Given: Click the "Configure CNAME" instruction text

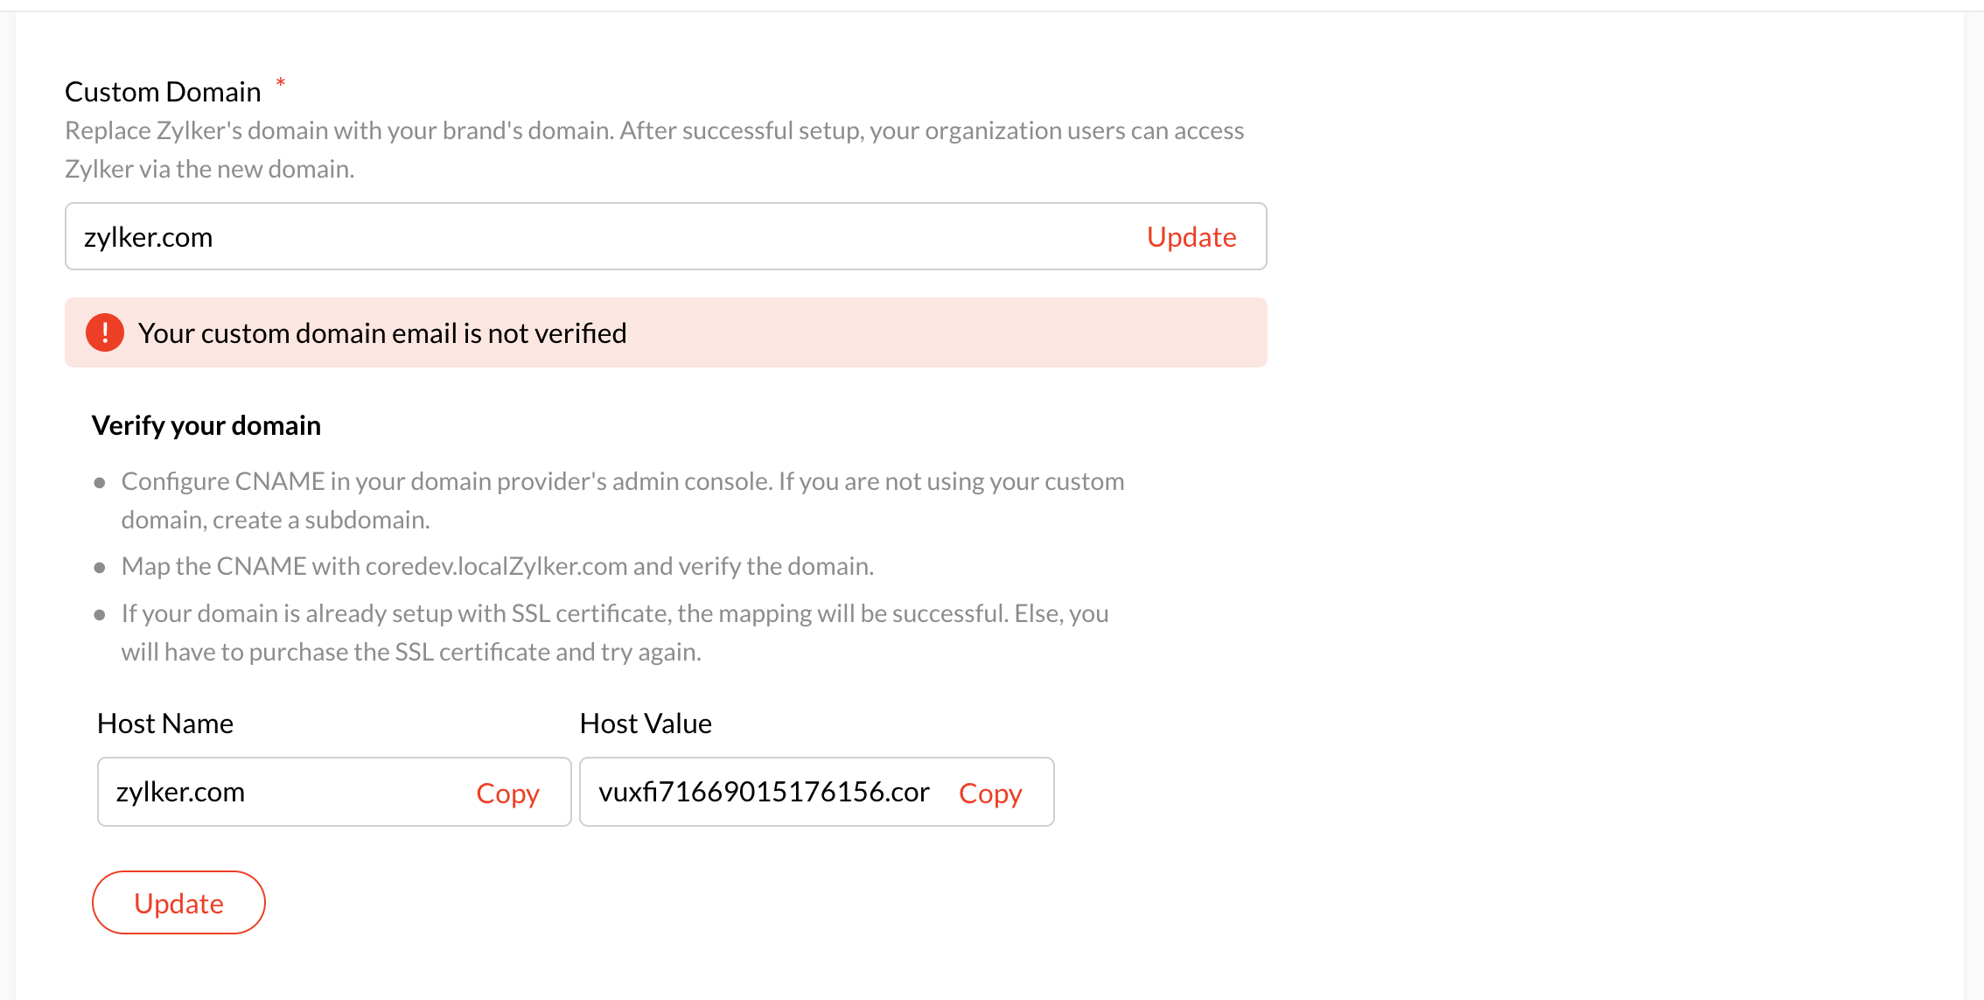Looking at the screenshot, I should tap(622, 500).
